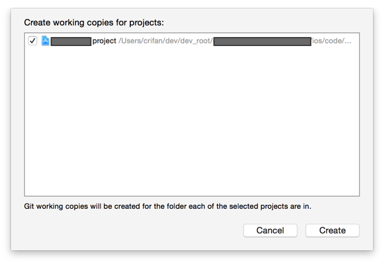Uncheck the project's working copy checkbox
Screen dimensions: 384x264
(32, 41)
